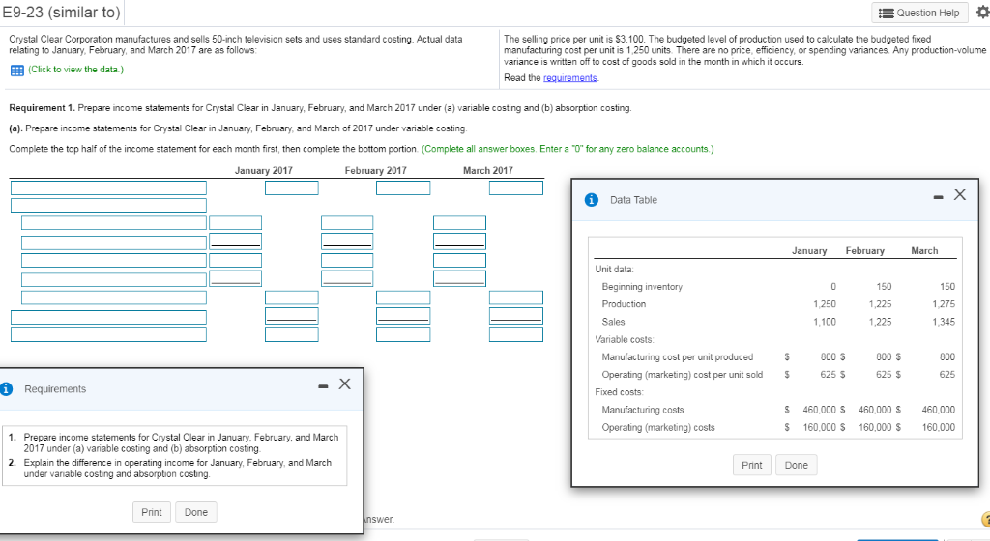This screenshot has width=990, height=541.
Task: Click March sales value 1,345
Action: [944, 322]
